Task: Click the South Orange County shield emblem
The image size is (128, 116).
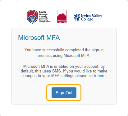Action: 32,17
